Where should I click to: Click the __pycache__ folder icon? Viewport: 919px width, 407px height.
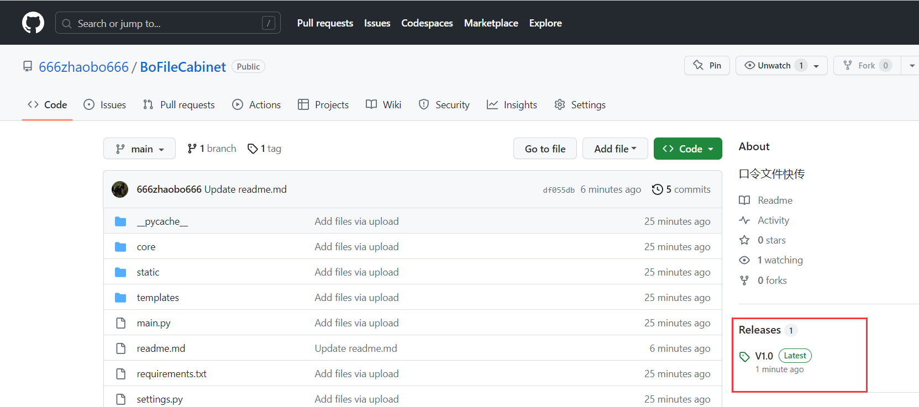point(120,221)
